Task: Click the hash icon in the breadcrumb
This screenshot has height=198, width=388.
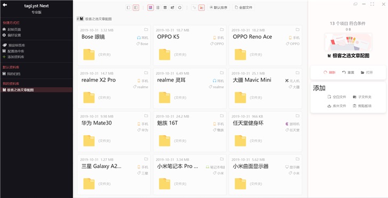Action: 78,19
